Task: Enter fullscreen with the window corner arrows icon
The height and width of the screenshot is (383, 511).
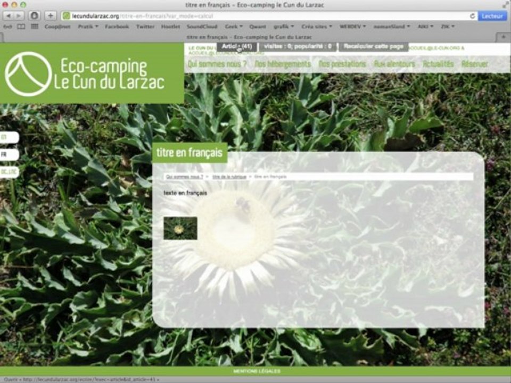Action: (506, 4)
